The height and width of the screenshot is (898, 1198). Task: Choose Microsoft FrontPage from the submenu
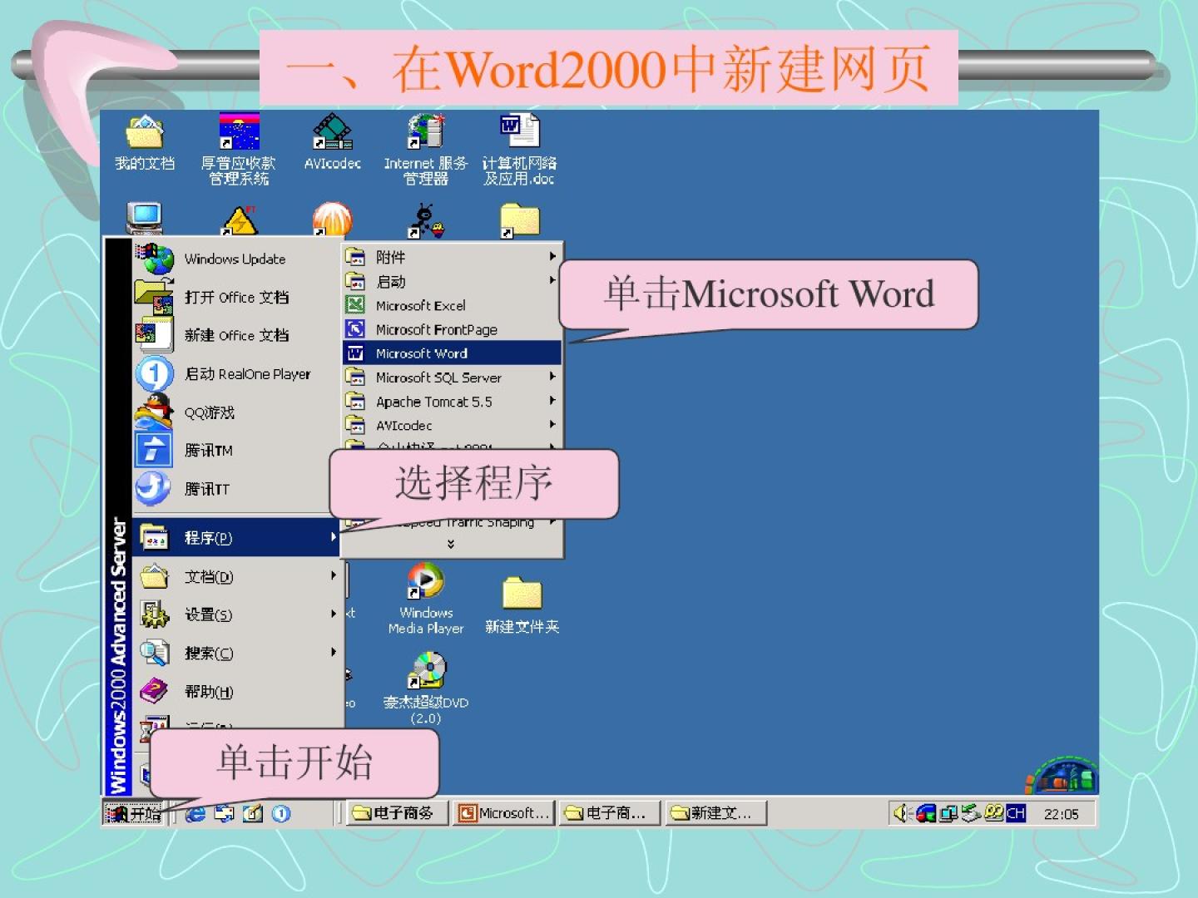tap(436, 329)
